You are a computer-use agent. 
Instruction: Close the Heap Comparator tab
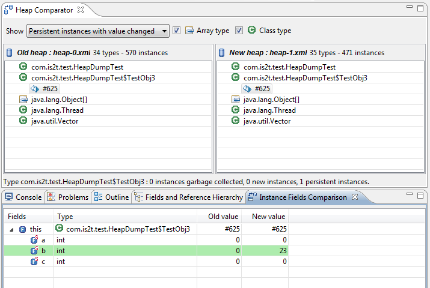coord(81,10)
